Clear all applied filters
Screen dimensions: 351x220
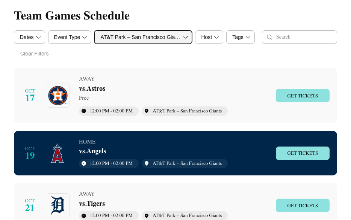[x=35, y=54]
